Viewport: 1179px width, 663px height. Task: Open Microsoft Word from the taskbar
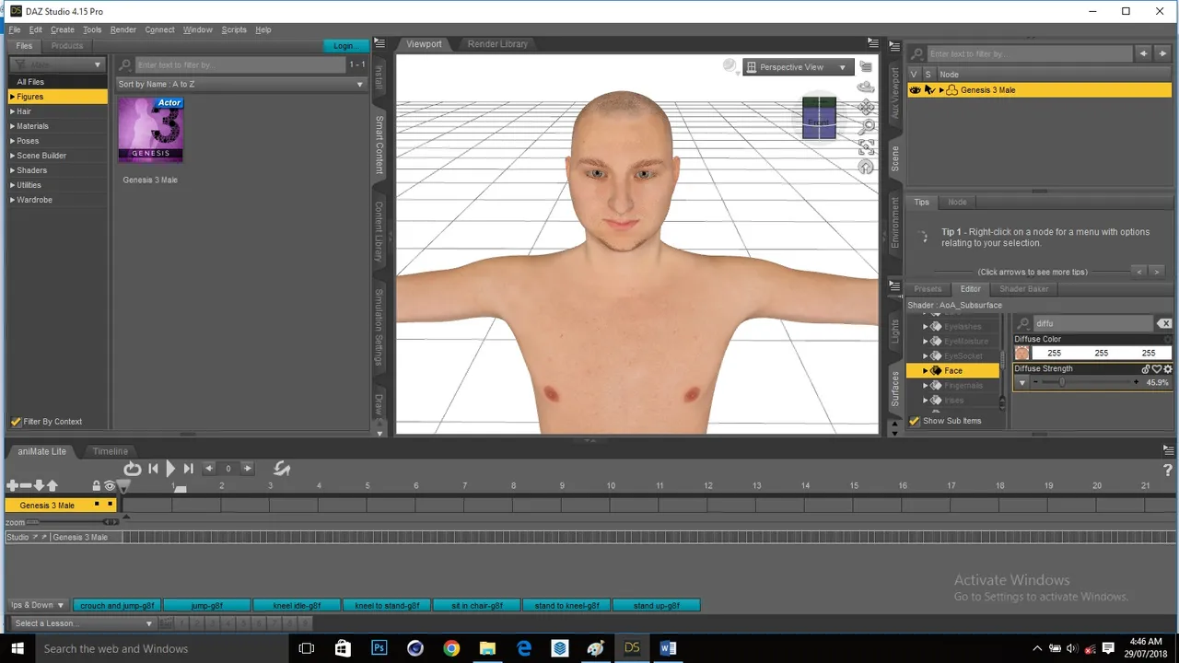[x=668, y=648]
